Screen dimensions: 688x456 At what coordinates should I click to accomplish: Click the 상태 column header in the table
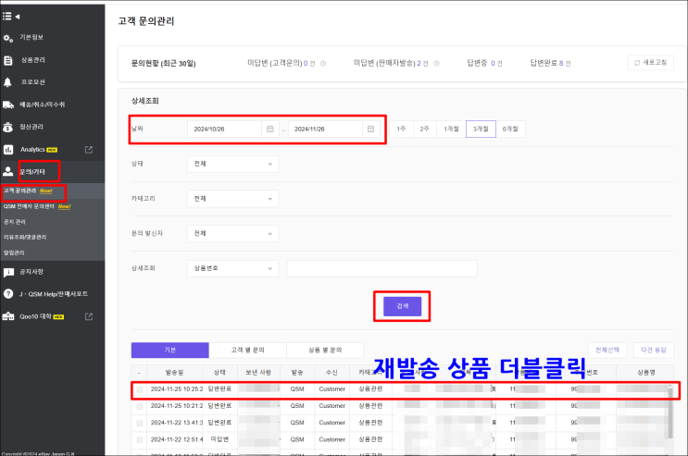tap(219, 373)
